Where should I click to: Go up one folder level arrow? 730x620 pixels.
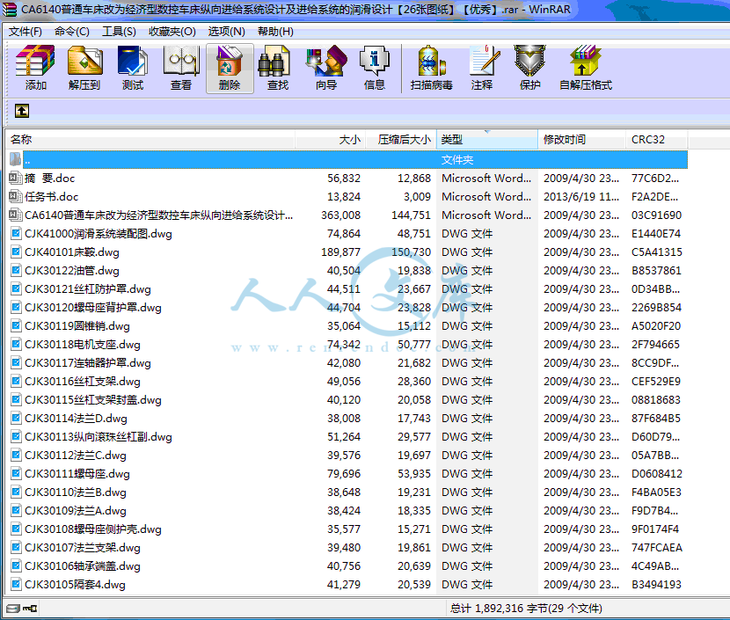click(x=22, y=111)
